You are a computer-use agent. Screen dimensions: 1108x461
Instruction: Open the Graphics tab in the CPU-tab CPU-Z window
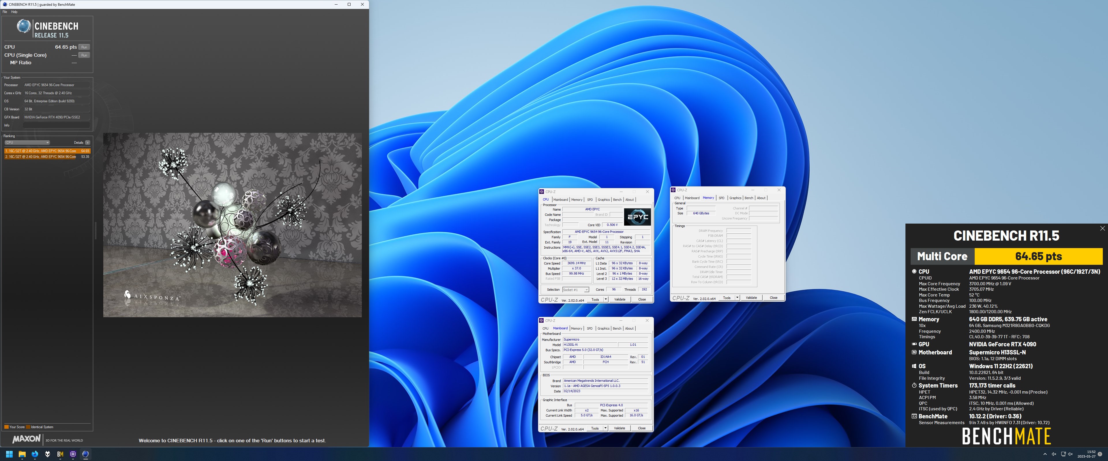(603, 199)
